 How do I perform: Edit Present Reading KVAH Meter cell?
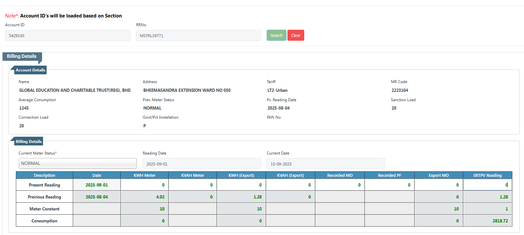click(192, 185)
